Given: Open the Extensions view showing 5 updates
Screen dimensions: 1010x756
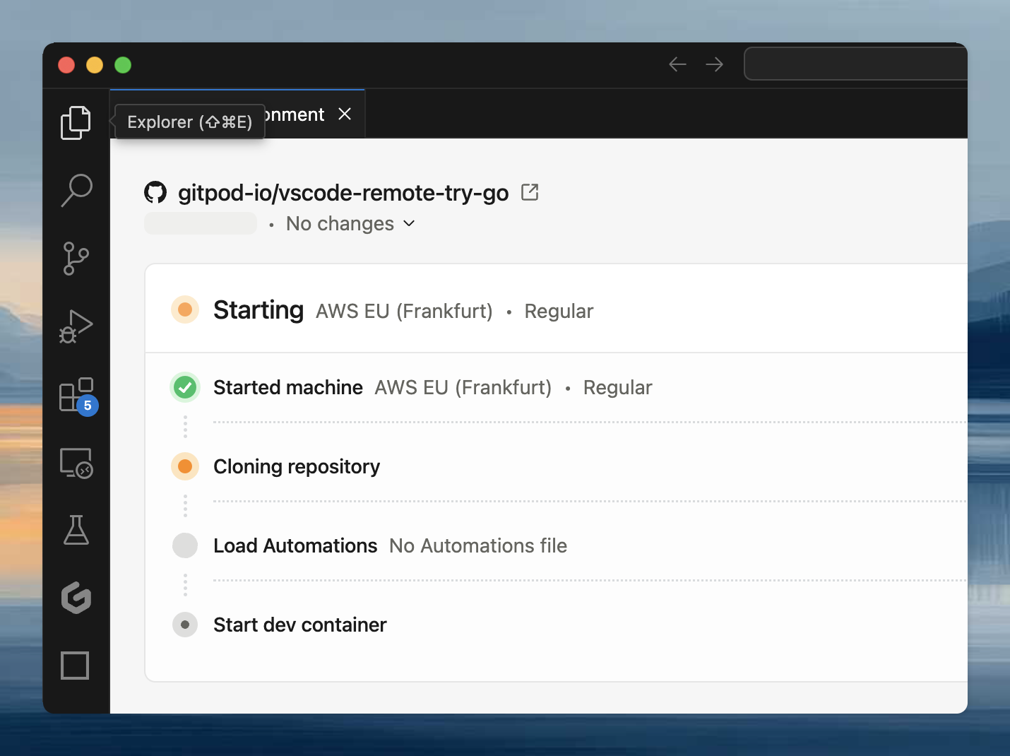Looking at the screenshot, I should [x=75, y=396].
